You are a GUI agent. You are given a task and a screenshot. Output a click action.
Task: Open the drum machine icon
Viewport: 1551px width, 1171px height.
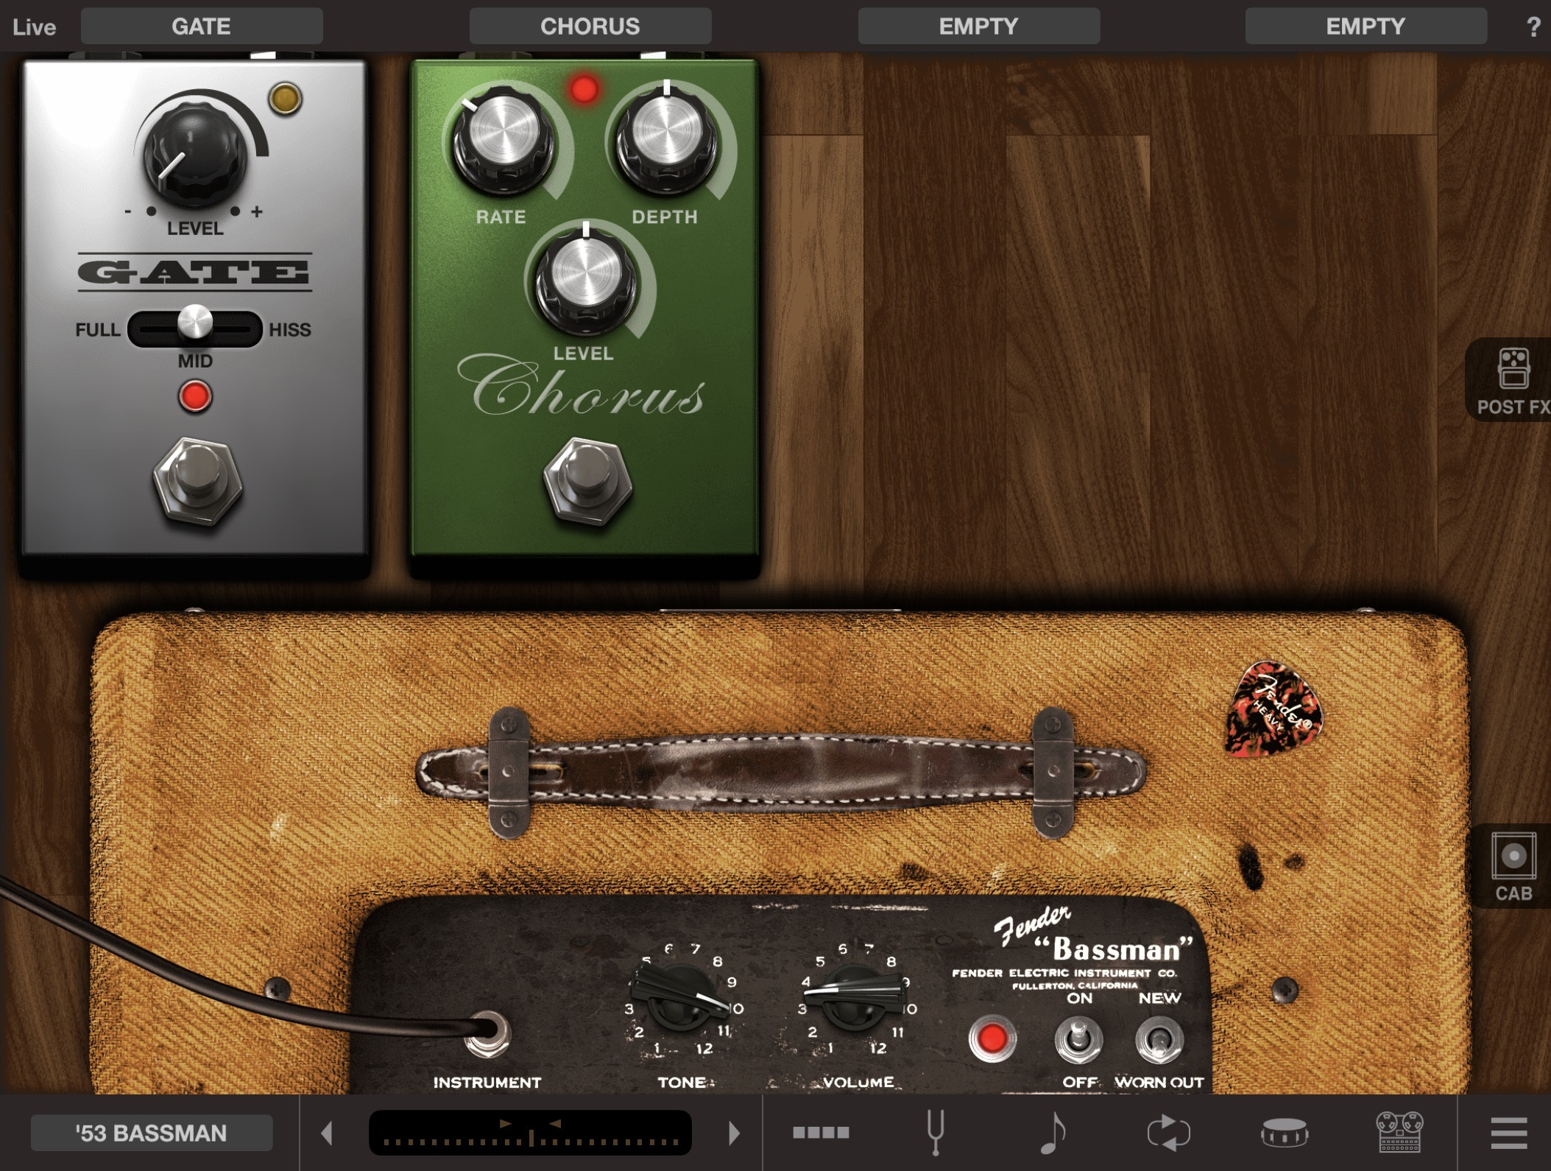tap(1285, 1133)
